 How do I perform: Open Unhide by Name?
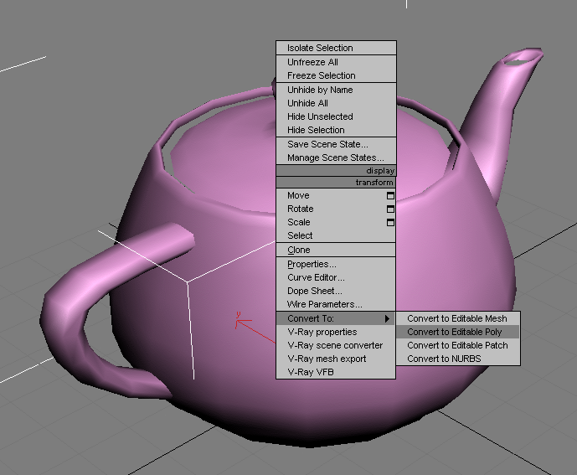click(336, 90)
